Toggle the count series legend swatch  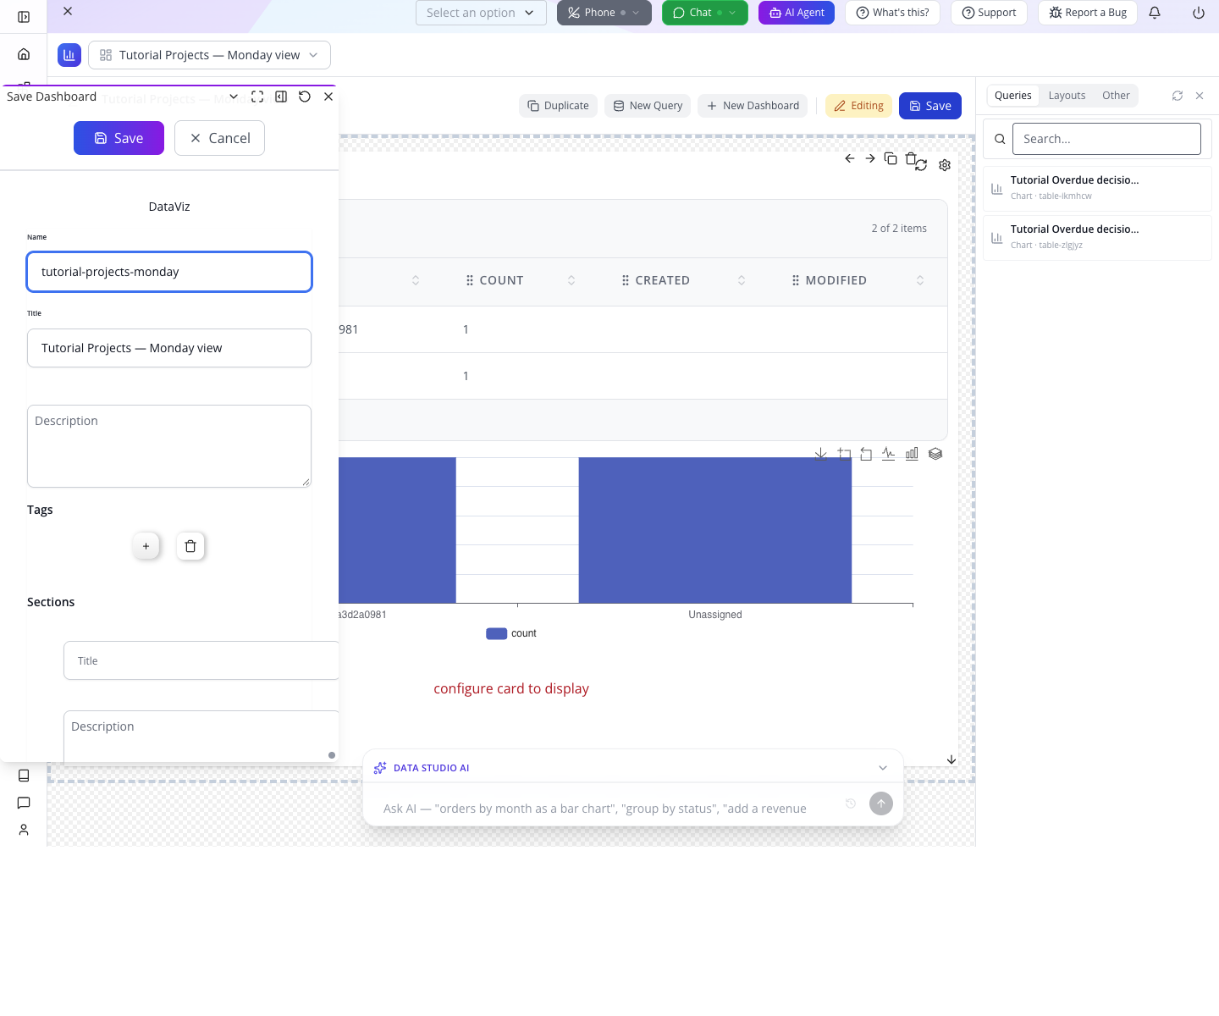(x=497, y=633)
